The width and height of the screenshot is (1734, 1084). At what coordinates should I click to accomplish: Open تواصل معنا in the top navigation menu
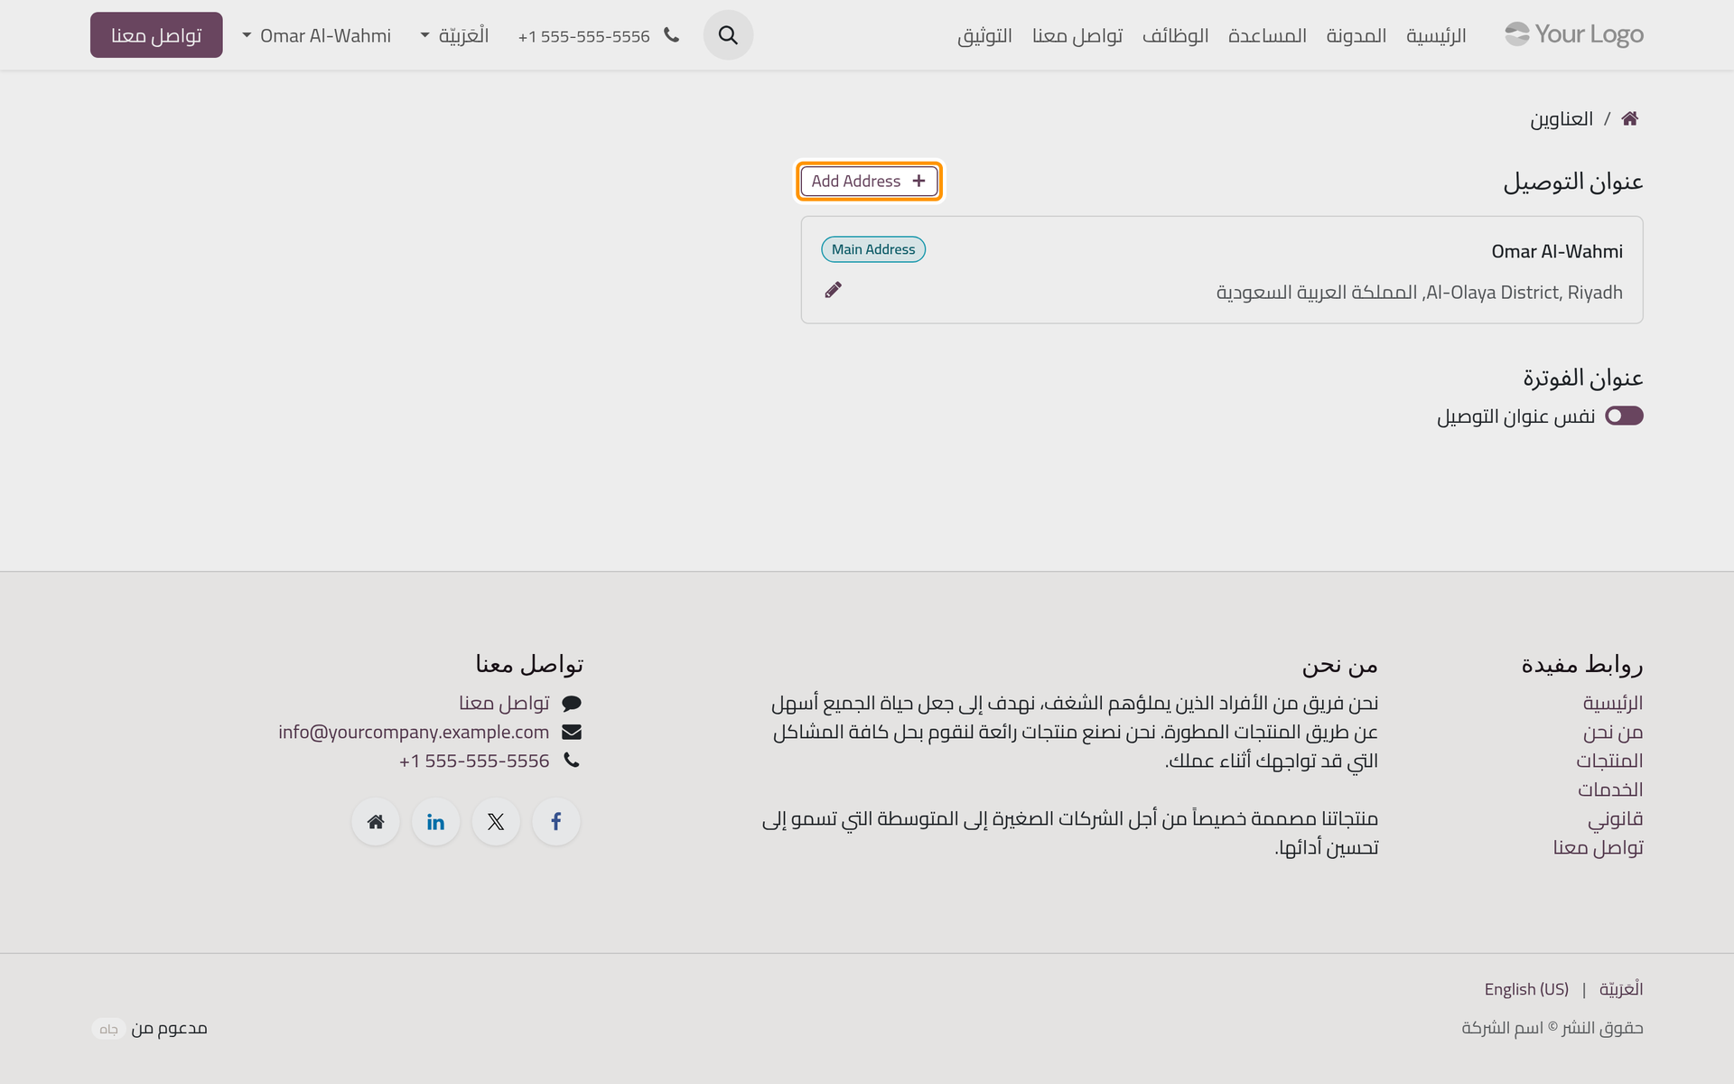click(1077, 35)
